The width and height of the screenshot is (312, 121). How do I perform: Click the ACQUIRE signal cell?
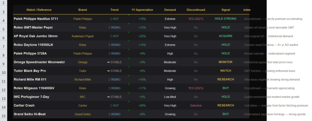tap(226, 36)
